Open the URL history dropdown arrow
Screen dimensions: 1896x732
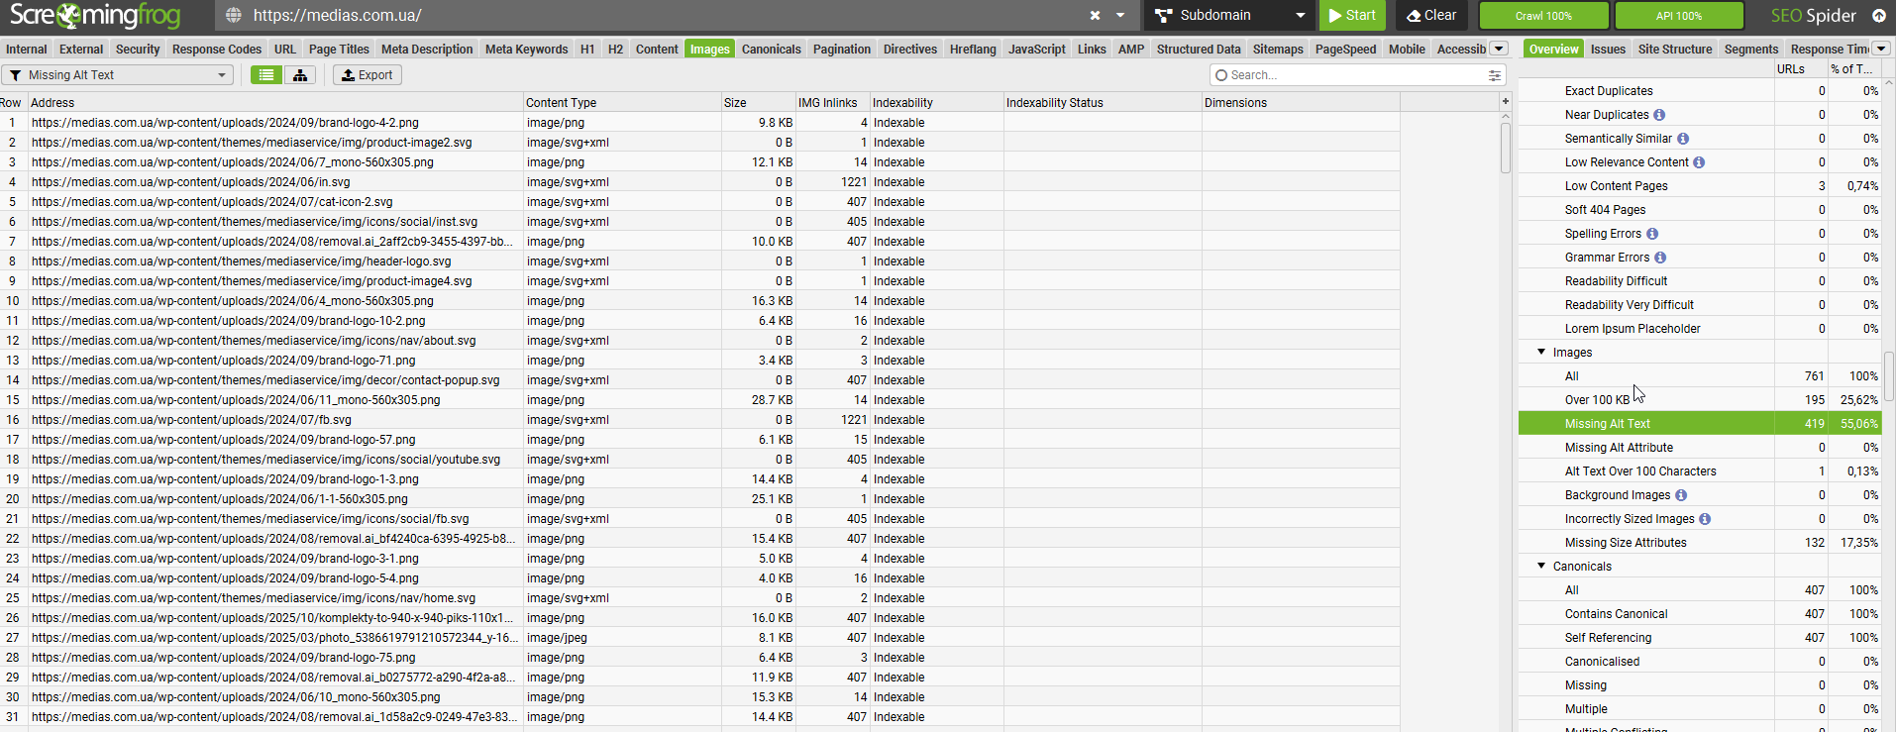coord(1120,15)
